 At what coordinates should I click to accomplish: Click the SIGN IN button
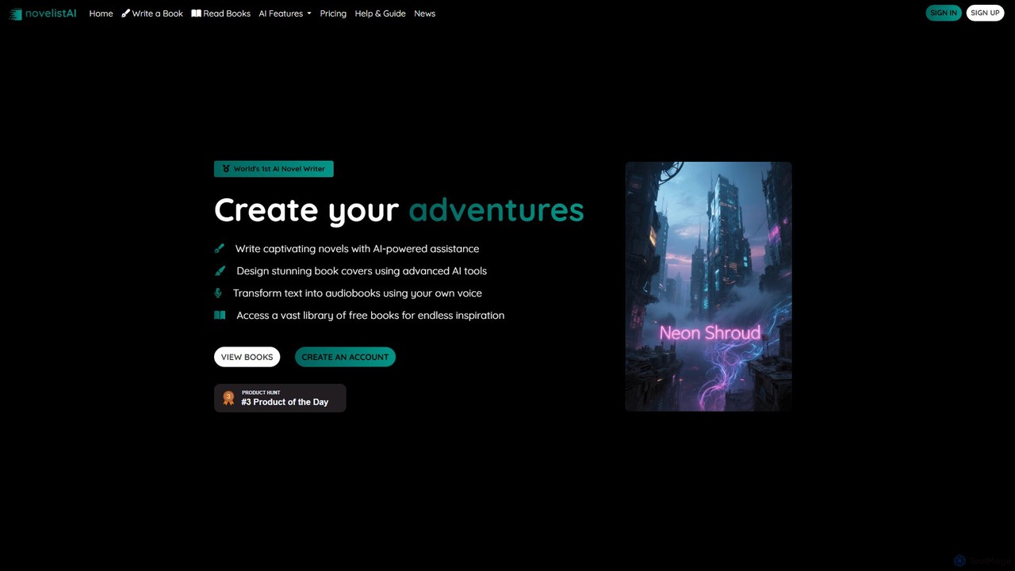[944, 13]
